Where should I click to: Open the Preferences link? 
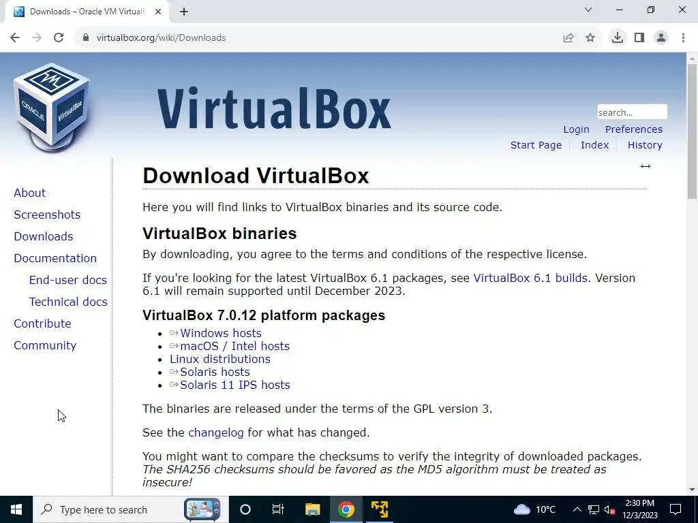(633, 129)
